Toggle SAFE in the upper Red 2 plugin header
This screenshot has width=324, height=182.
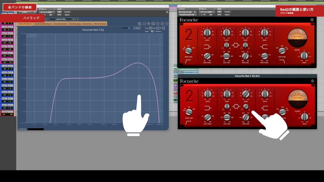(x=219, y=15)
